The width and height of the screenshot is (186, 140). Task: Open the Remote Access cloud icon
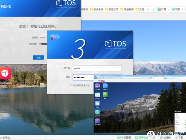click(105, 86)
